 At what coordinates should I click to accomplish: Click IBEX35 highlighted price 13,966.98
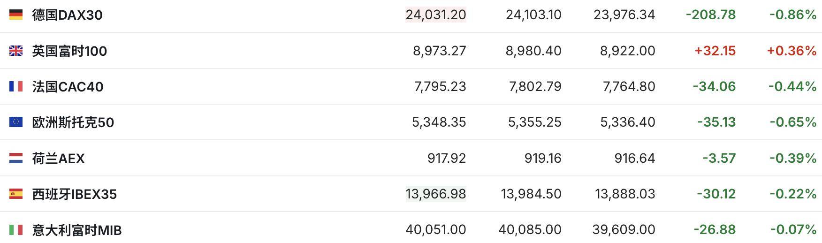pos(436,194)
